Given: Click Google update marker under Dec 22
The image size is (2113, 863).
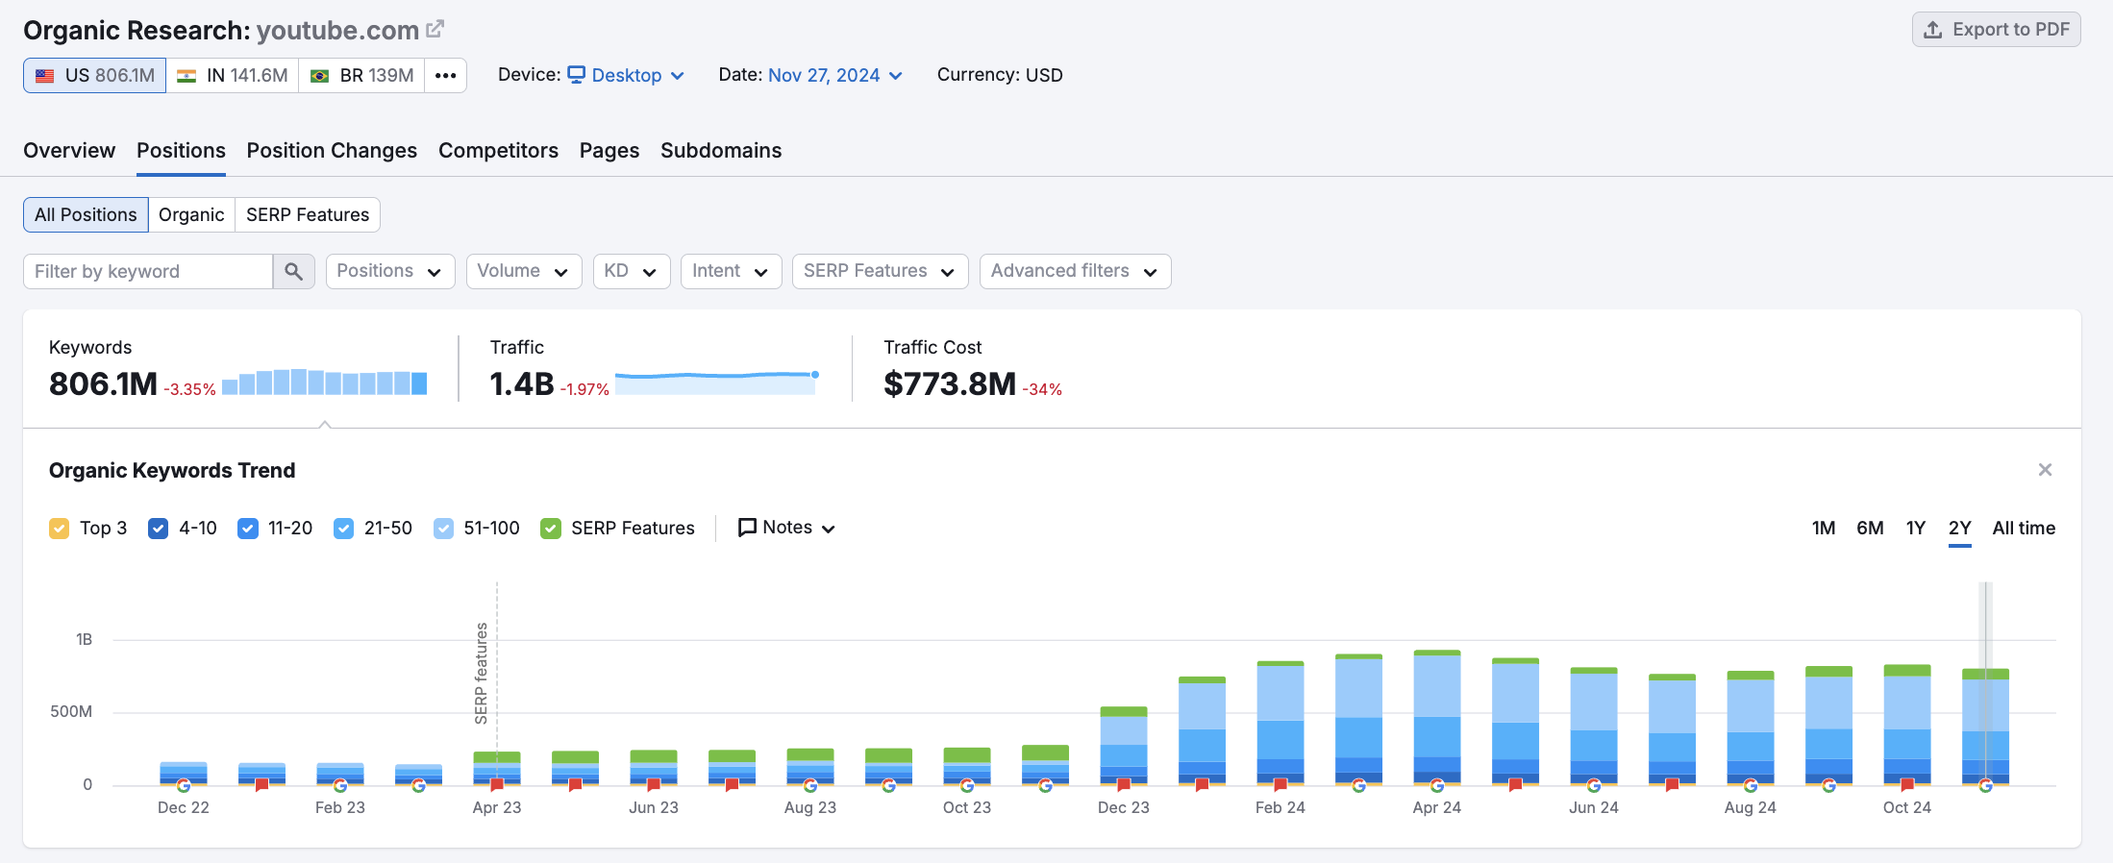Looking at the screenshot, I should tap(184, 785).
